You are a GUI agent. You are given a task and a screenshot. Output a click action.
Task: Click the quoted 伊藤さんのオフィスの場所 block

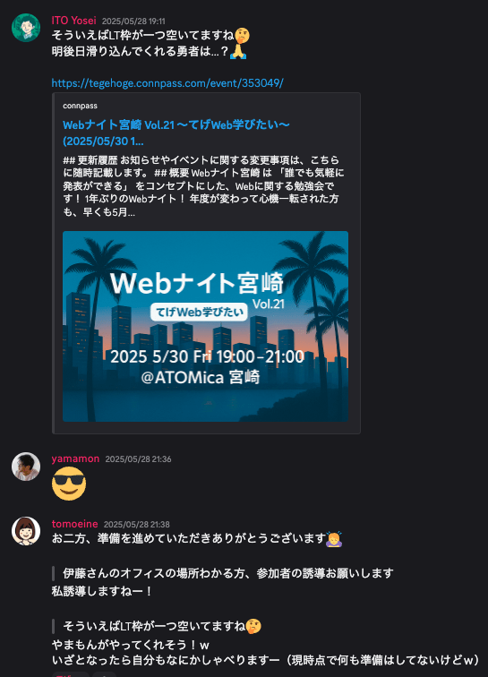coord(223,573)
